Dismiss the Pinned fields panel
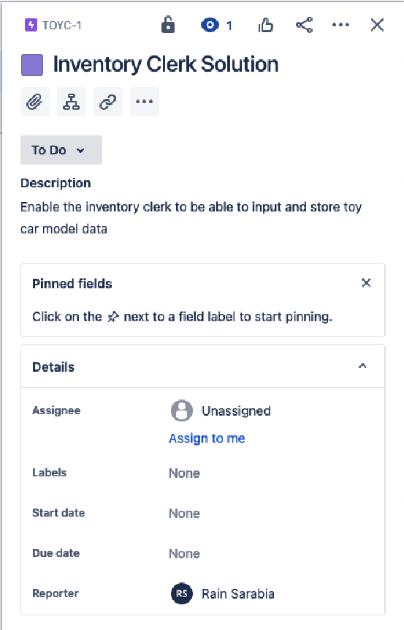This screenshot has height=630, width=404. coord(366,283)
